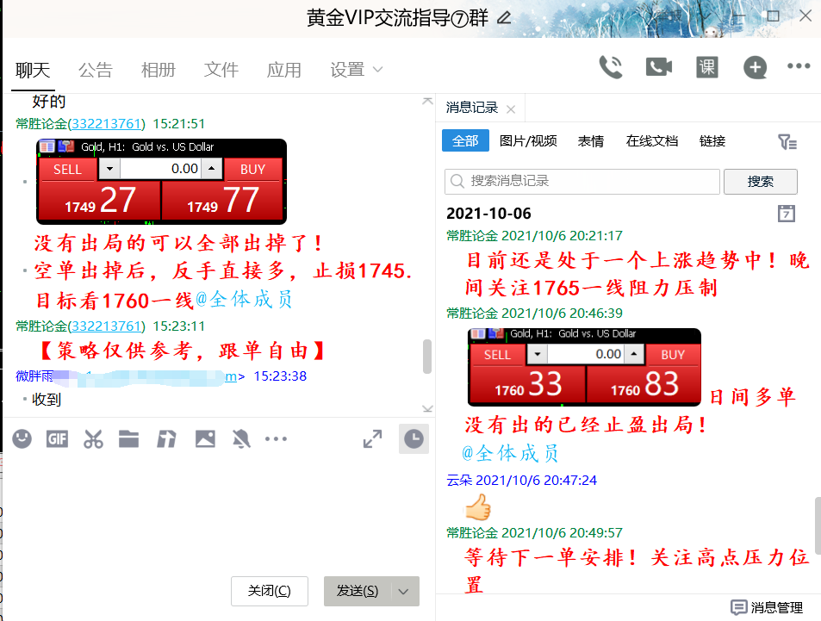Open message management icon

[739, 607]
